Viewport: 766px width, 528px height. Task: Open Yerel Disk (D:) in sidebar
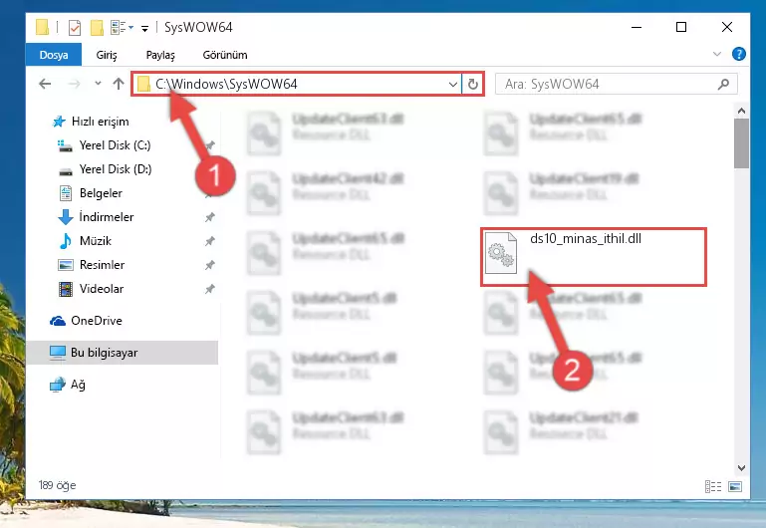click(116, 169)
